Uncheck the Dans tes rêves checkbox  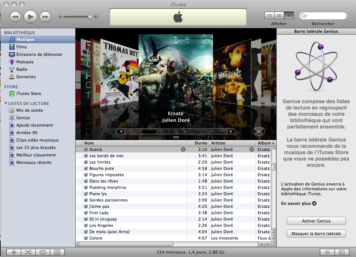point(86,181)
